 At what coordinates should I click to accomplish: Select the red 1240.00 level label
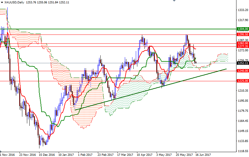(x=242, y=71)
